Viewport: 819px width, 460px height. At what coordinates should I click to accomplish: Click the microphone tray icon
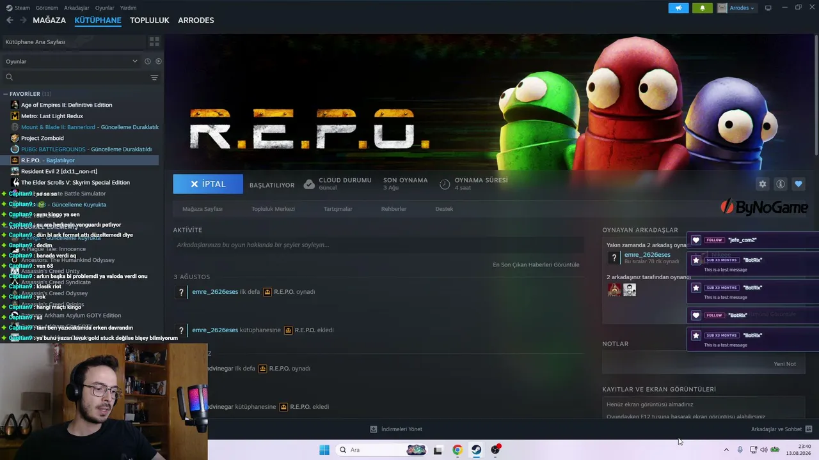pyautogui.click(x=740, y=450)
